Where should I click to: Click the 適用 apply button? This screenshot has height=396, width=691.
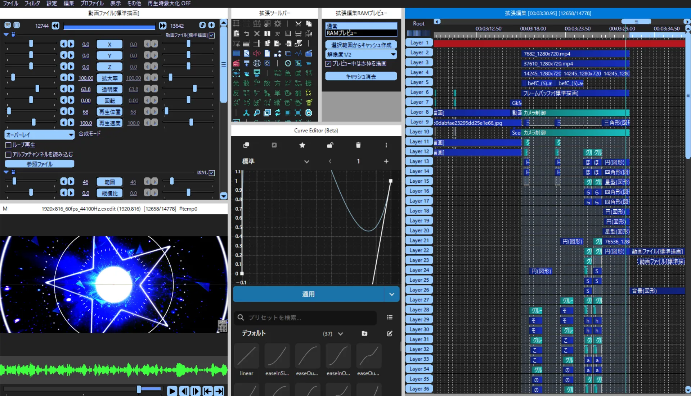308,294
